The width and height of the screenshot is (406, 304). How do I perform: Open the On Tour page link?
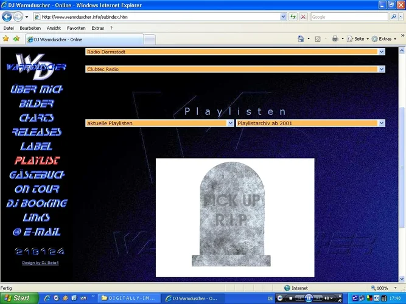pyautogui.click(x=37, y=189)
